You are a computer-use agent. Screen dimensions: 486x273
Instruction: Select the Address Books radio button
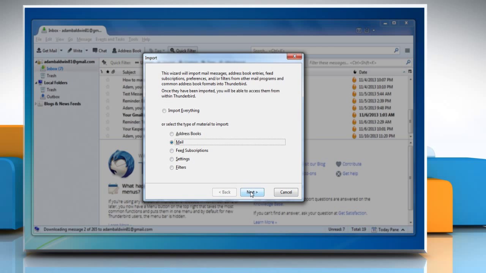point(172,134)
